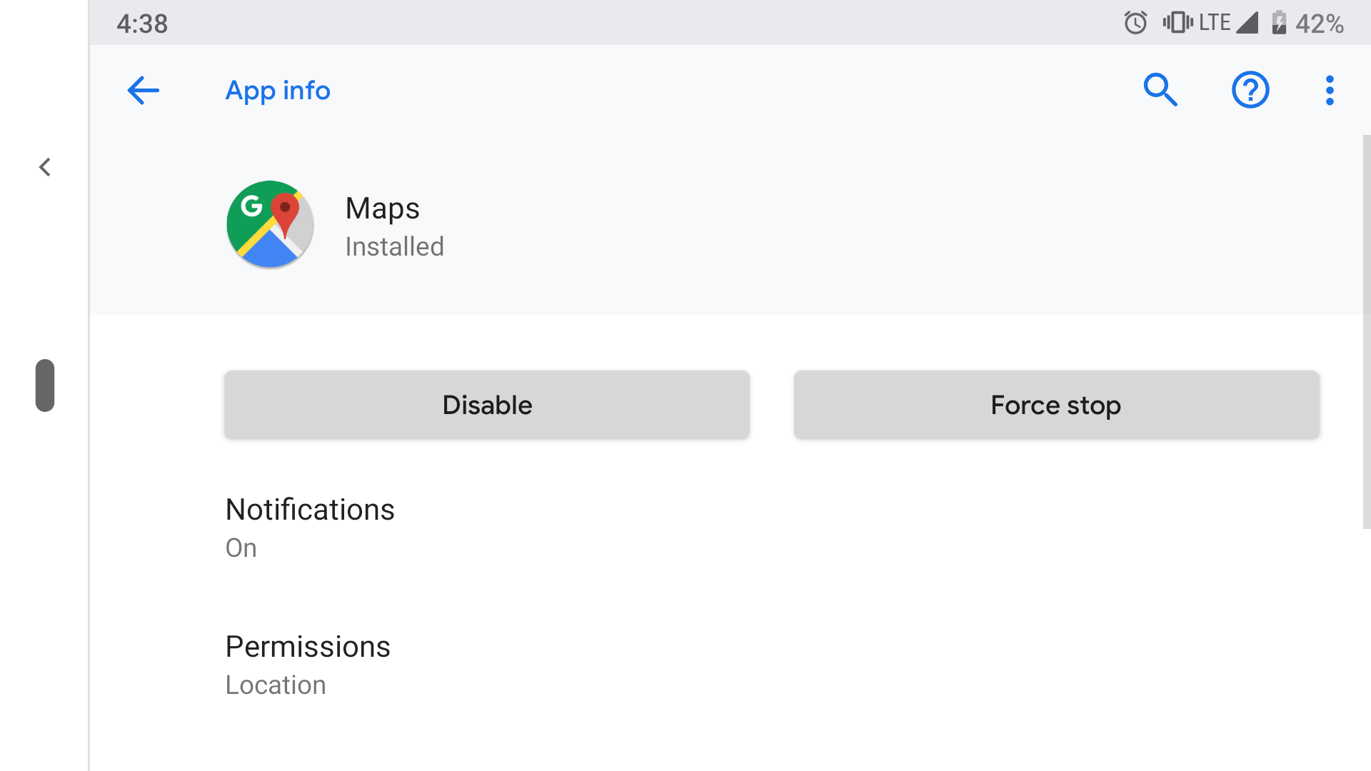The height and width of the screenshot is (771, 1371).
Task: Tap the LTE signal strength icon
Action: (x=1247, y=23)
